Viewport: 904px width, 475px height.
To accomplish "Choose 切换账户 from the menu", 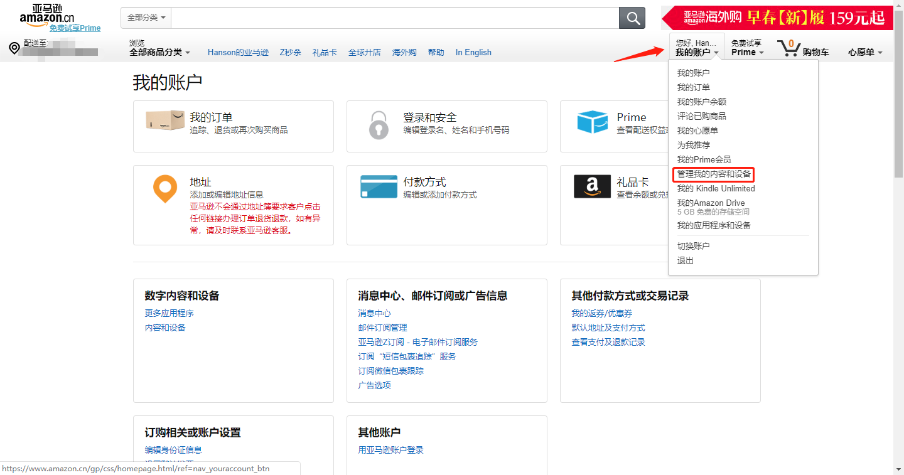I will pyautogui.click(x=693, y=246).
